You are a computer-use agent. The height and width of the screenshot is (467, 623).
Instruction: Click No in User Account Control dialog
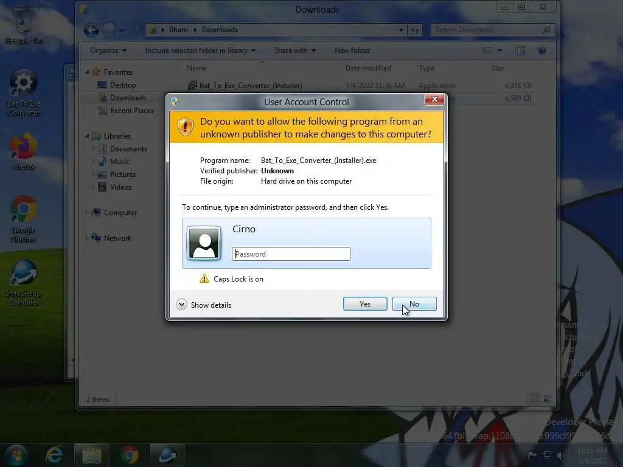[x=414, y=304]
